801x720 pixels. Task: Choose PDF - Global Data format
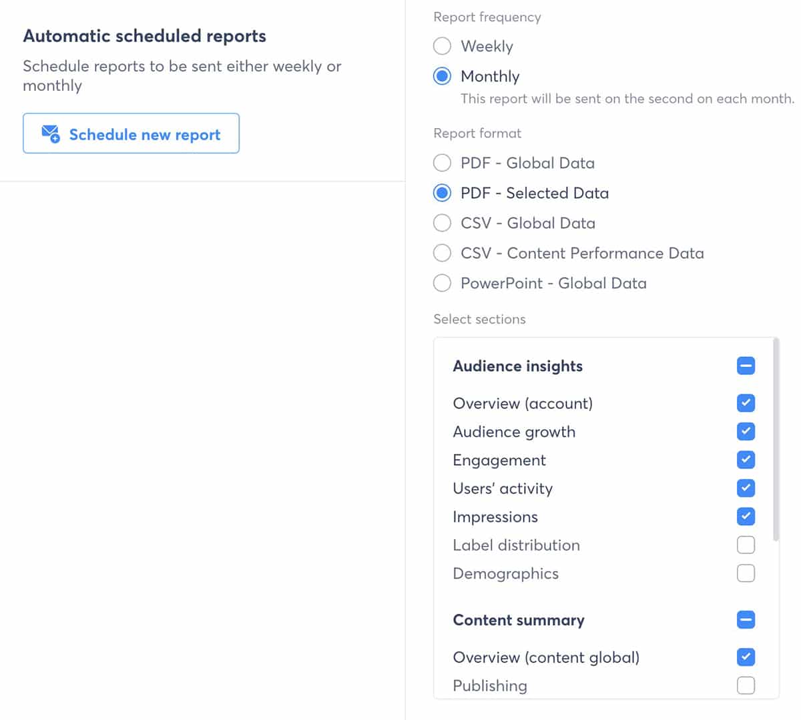442,163
